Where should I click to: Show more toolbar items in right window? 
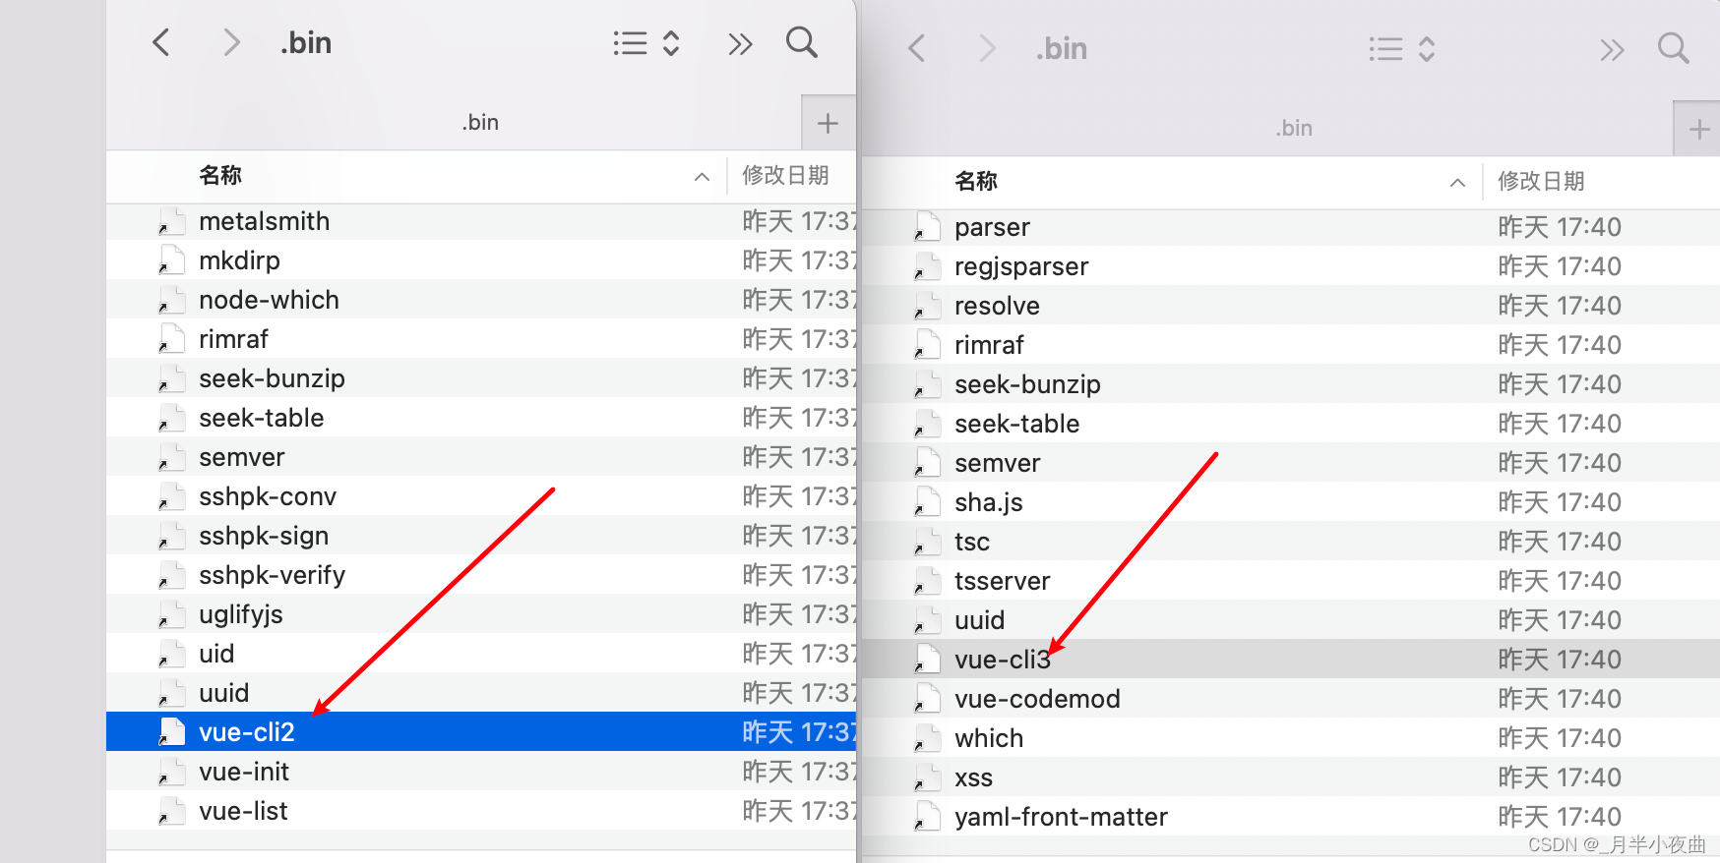click(x=1612, y=49)
